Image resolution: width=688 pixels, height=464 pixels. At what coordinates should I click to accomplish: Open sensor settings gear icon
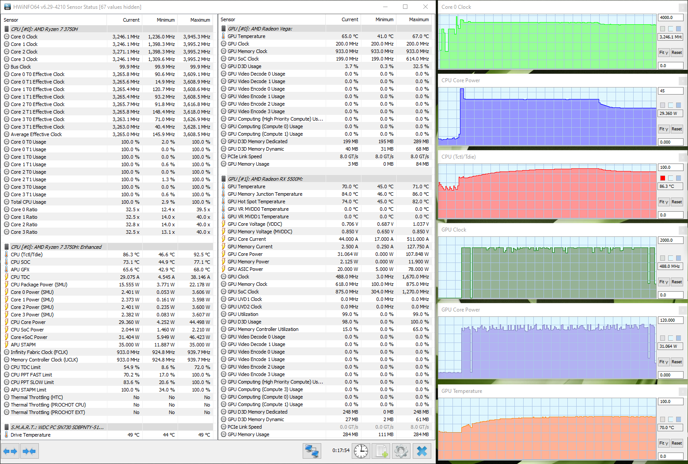click(401, 451)
